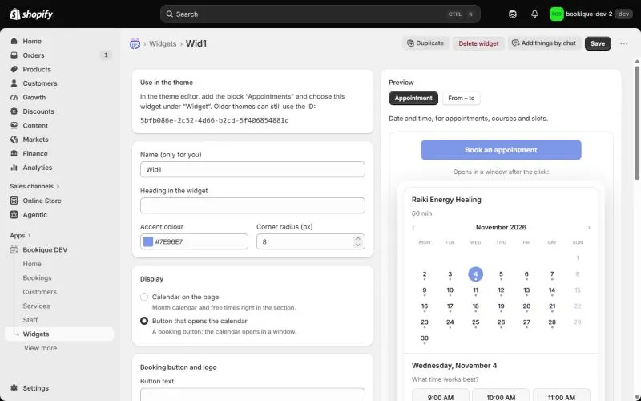Viewport: 641px width, 401px height.
Task: Click Book an appointment preview button
Action: (501, 150)
